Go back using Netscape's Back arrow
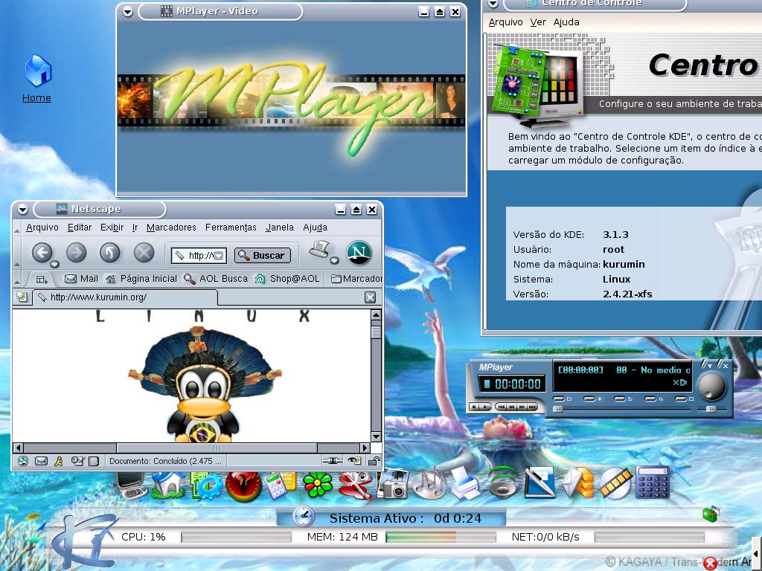 [x=42, y=252]
